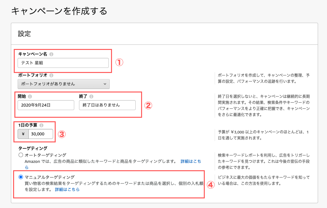327x208 pixels.
Task: Click the info icon next to キャンペーン名
Action: (52, 54)
